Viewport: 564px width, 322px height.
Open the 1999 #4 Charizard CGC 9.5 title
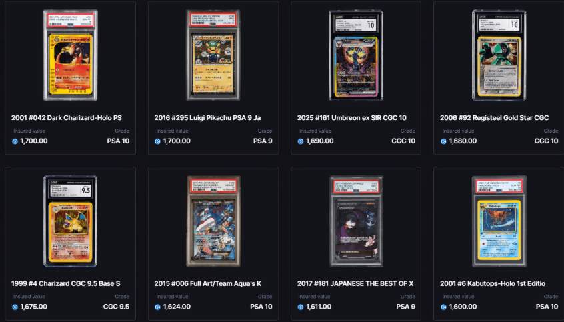coord(66,283)
